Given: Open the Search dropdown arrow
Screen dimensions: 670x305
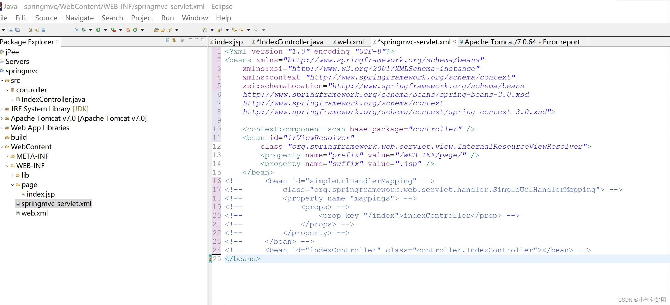Looking at the screenshot, I should point(177,30).
